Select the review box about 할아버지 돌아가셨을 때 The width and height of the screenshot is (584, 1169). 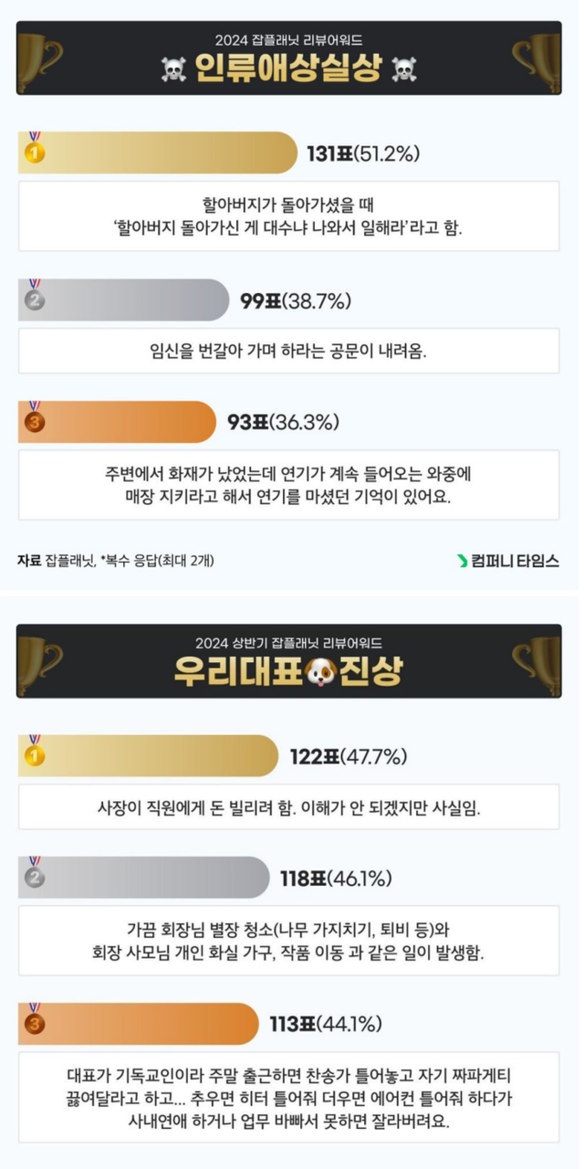tap(288, 216)
